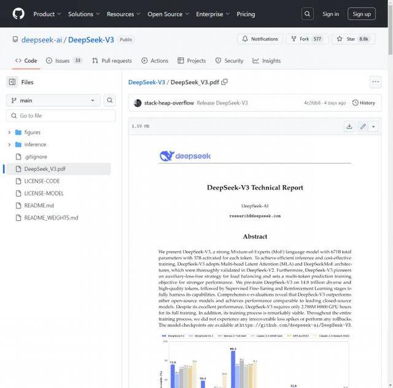This screenshot has height=388, width=393.
Task: Open the inference folder
Action: 35,145
